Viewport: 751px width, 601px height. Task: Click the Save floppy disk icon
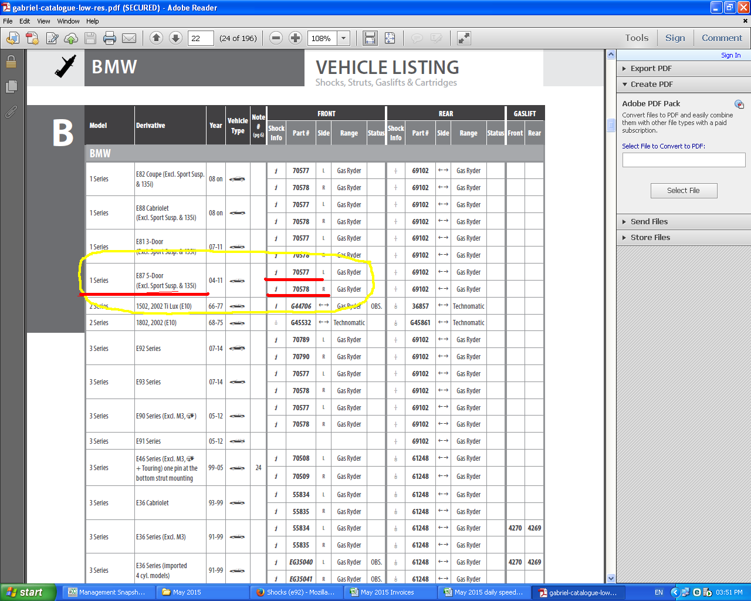[x=90, y=38]
